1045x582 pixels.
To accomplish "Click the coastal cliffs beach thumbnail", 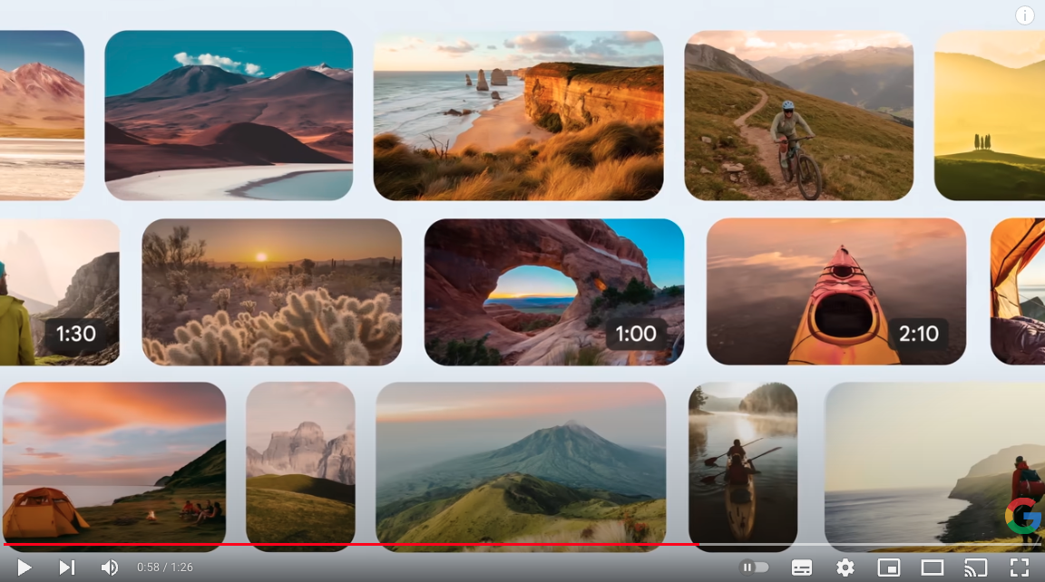I will point(518,115).
